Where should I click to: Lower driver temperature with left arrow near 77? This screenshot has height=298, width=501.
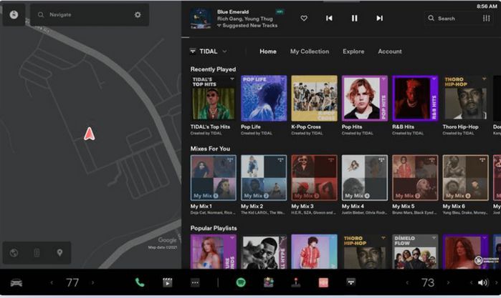pos(52,282)
